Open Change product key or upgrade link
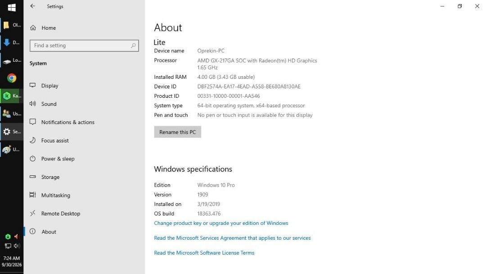Screen dimensions: 486x274 221,223
